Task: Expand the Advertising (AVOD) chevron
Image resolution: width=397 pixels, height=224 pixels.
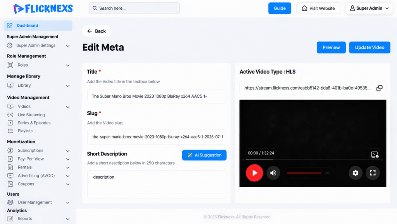Action: [x=68, y=176]
